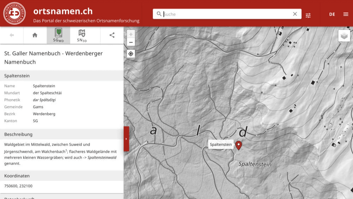Open the search filter settings icon
The width and height of the screenshot is (353, 199).
coord(308,15)
